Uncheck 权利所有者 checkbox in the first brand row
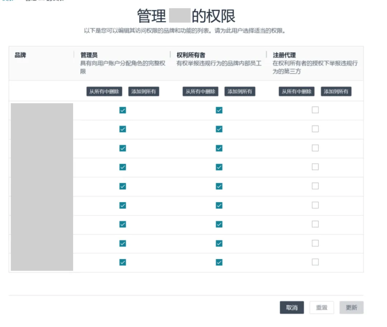 (219, 110)
